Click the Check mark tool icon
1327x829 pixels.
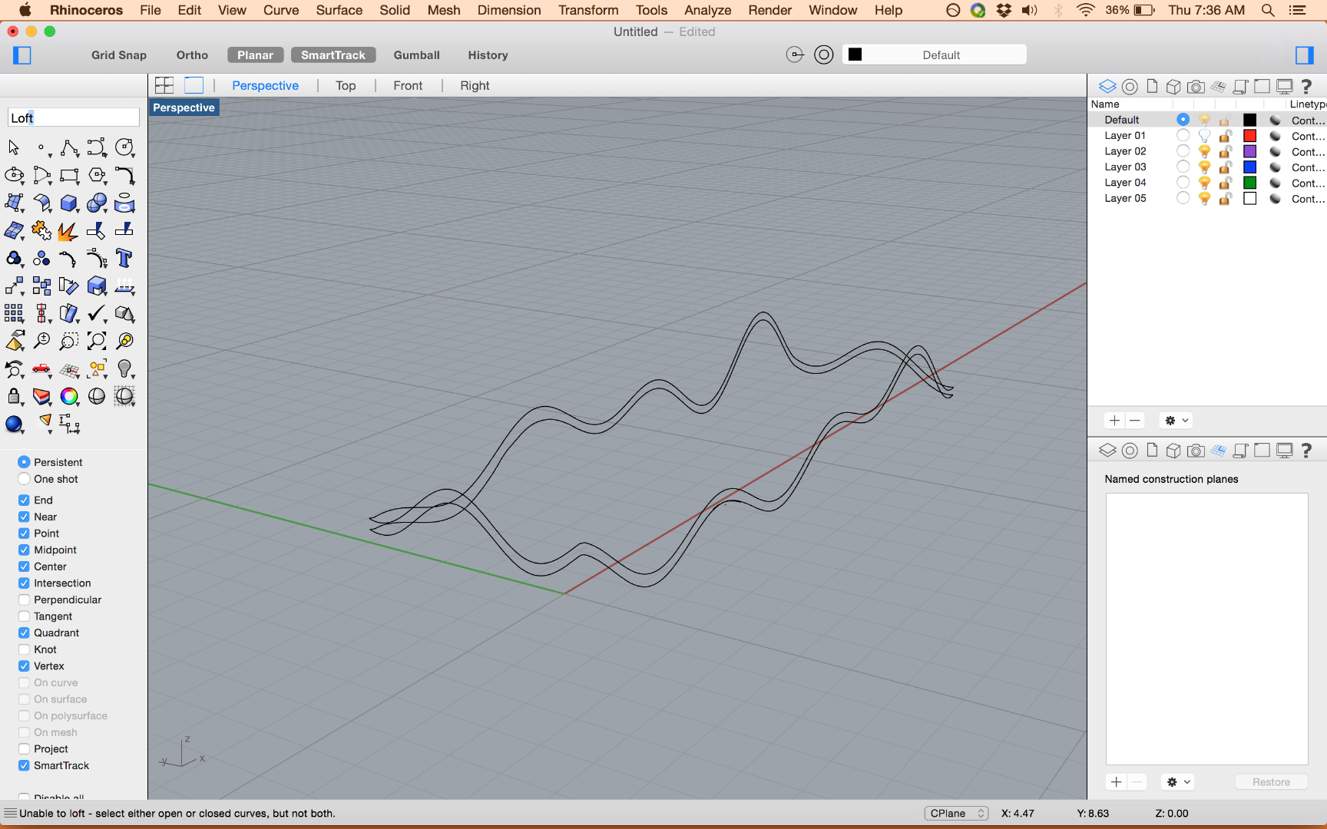[97, 313]
